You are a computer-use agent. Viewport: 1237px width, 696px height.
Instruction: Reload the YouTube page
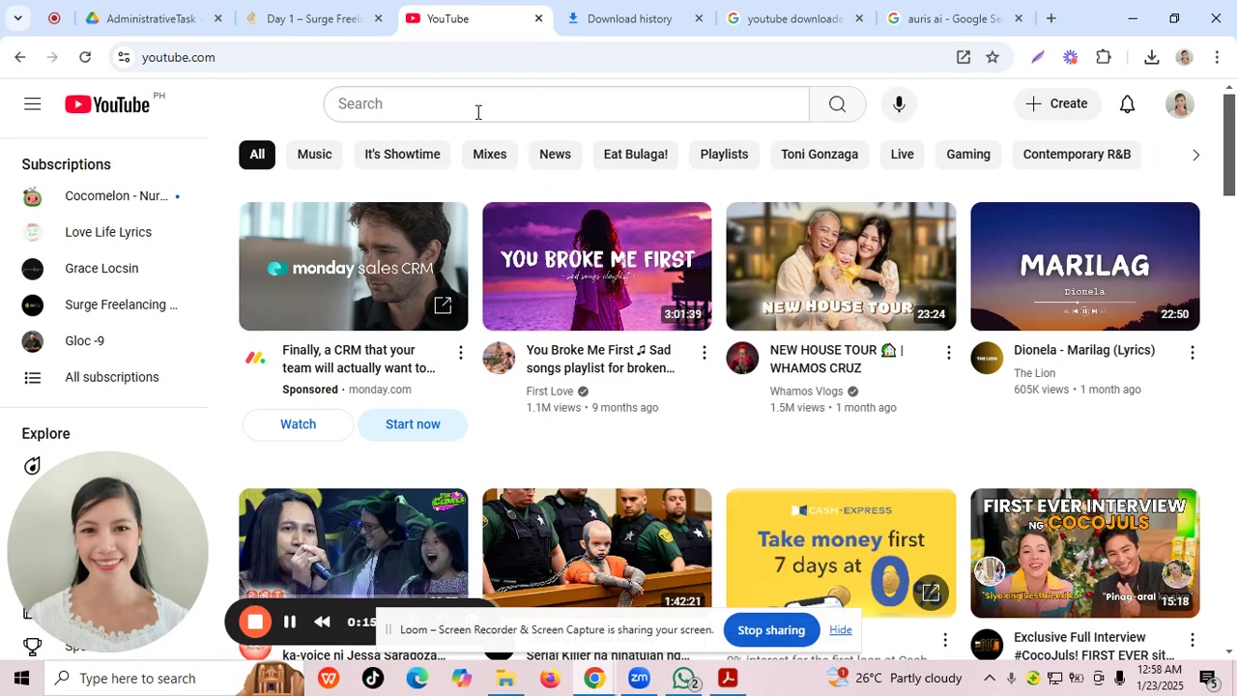tap(85, 57)
